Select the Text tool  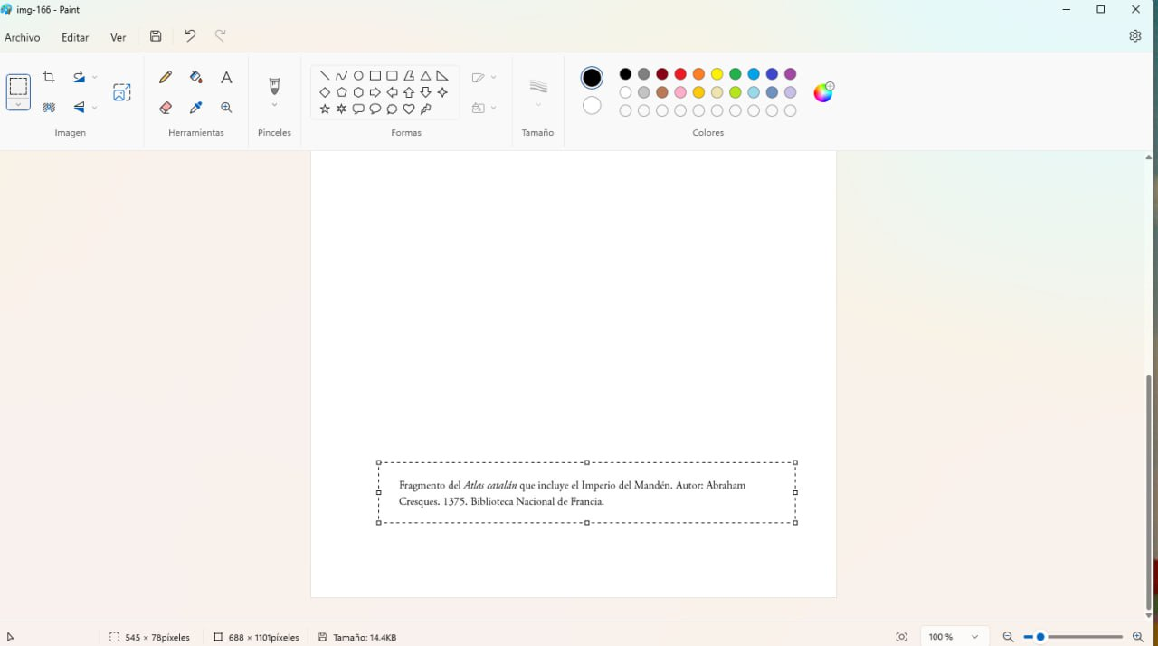click(227, 78)
